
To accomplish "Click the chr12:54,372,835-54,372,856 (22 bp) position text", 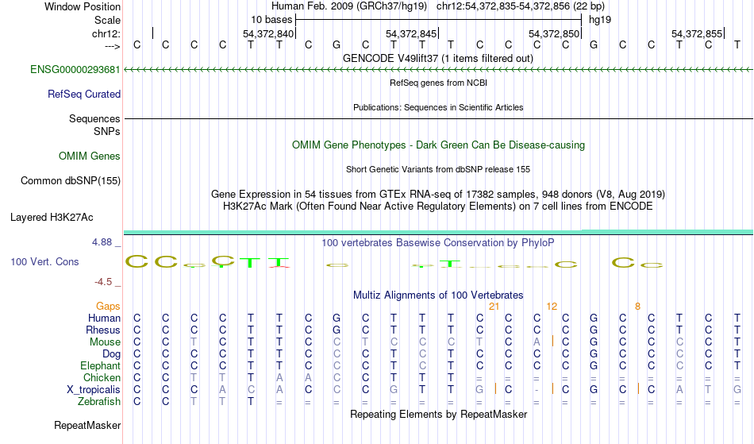I will [x=521, y=6].
